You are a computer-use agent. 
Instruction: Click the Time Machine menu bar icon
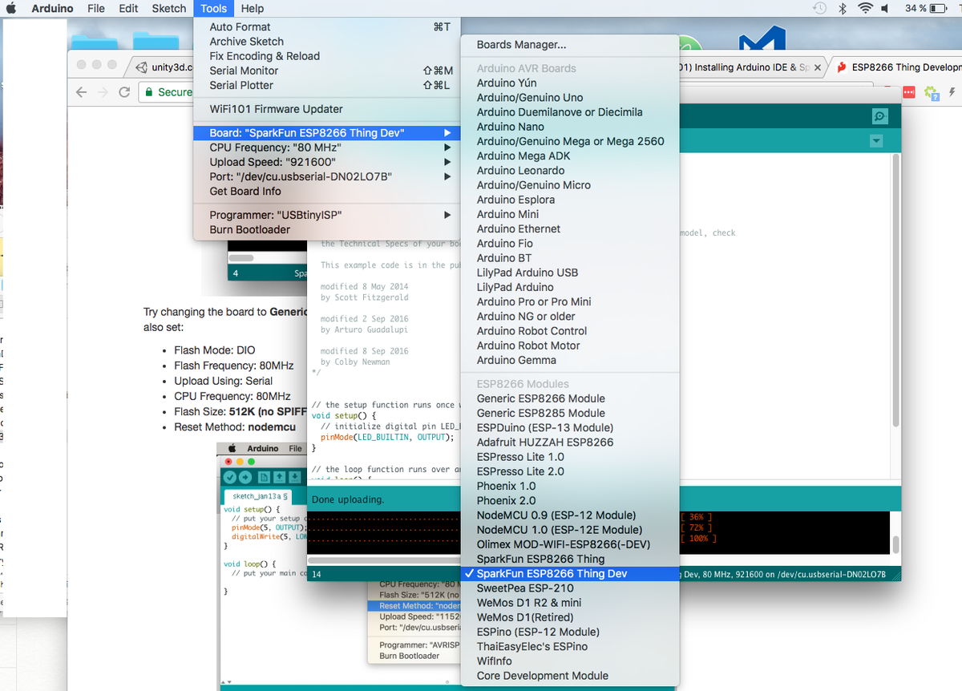coord(819,9)
